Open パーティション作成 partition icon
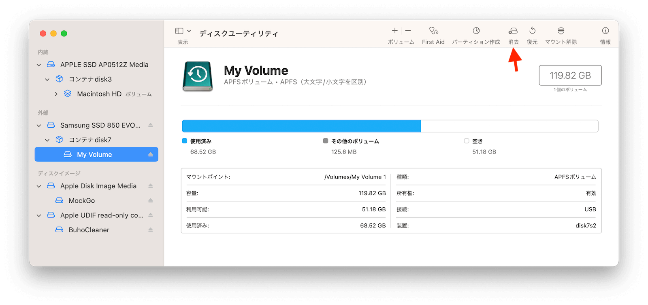Screen dimensions: 648x305 (x=476, y=31)
